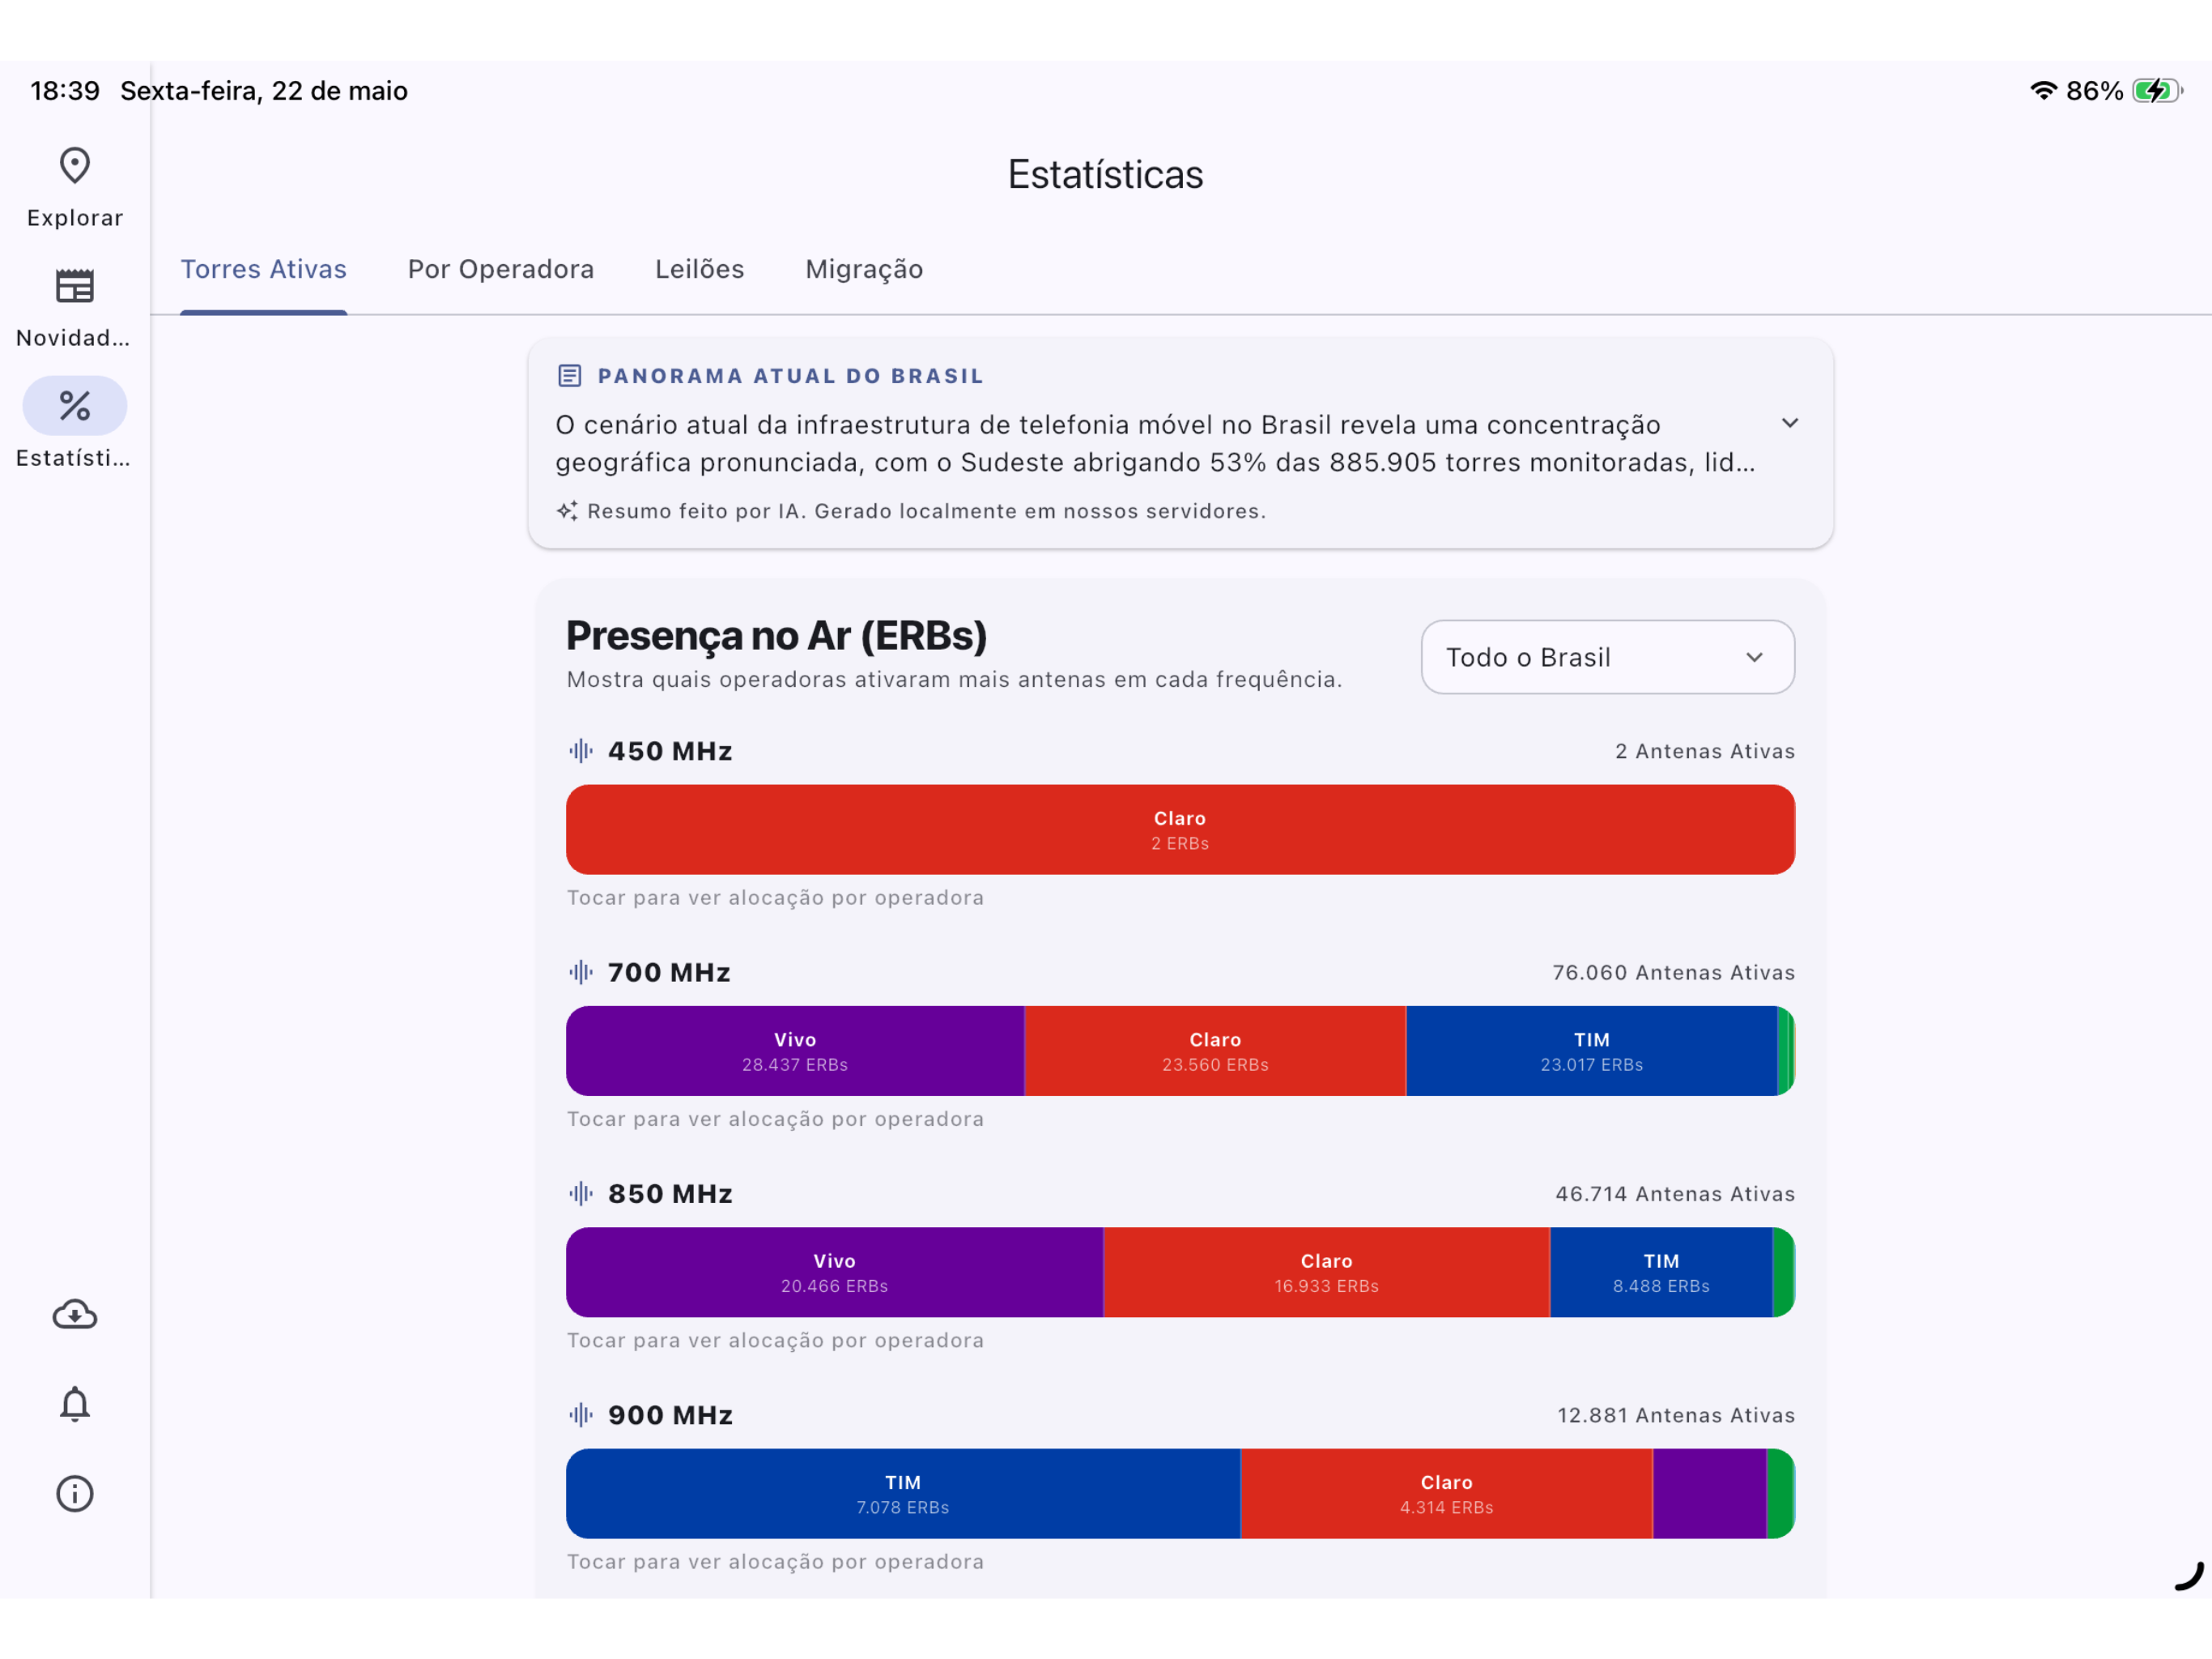Screen dimensions: 2212x1659
Task: Click the 900 MHz waveform icon
Action: [x=581, y=1414]
